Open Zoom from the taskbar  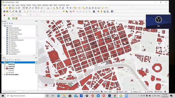(126, 96)
